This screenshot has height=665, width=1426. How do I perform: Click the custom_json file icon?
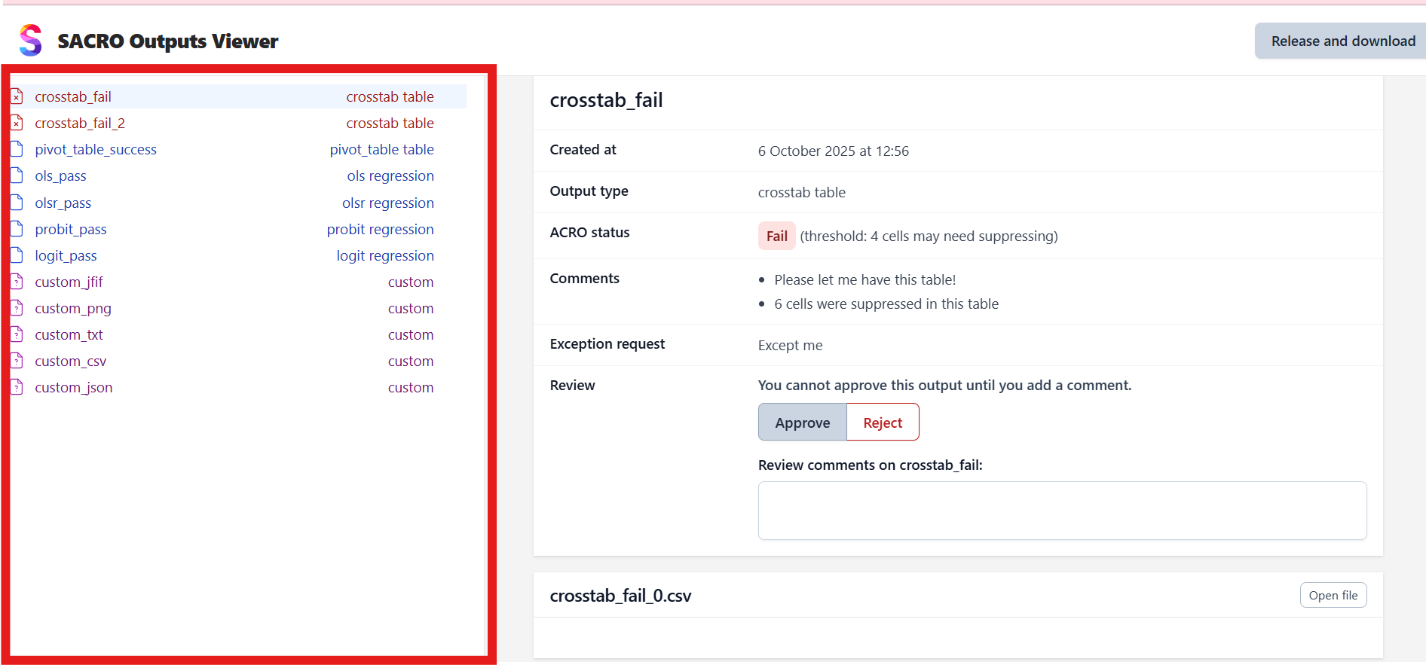17,387
